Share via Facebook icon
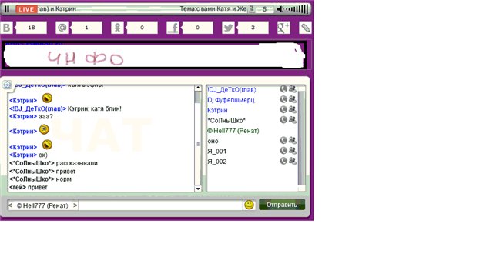 click(x=173, y=28)
